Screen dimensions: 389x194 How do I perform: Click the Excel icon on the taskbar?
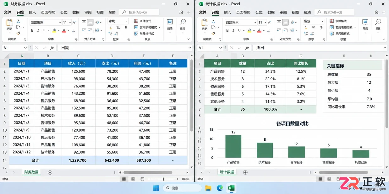tap(231, 188)
